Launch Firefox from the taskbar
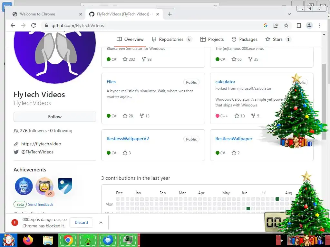330x247 pixels. point(28,240)
